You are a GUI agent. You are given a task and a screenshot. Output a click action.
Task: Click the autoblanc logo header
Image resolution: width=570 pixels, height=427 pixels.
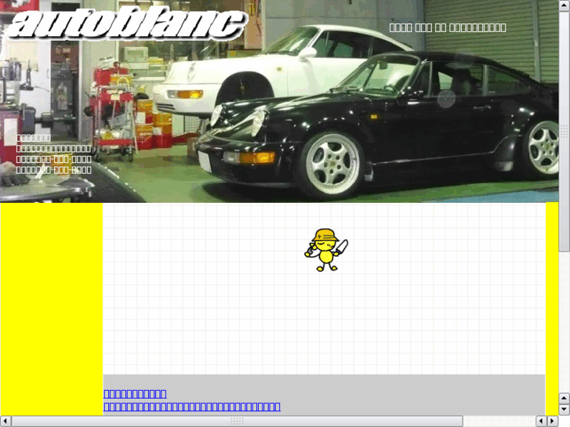(x=127, y=24)
